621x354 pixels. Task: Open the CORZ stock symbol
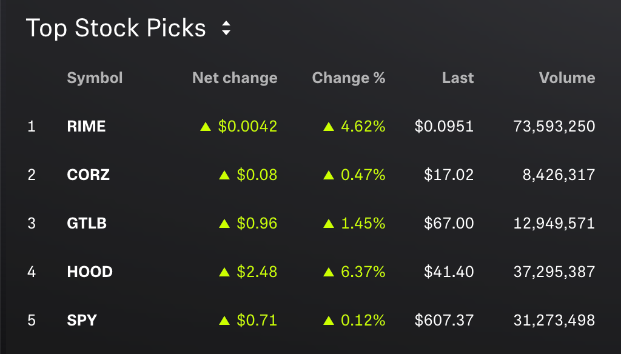tap(89, 175)
